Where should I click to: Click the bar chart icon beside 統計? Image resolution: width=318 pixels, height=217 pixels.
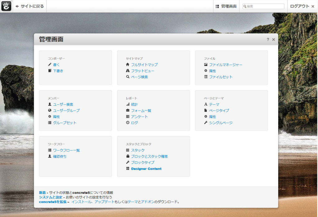pyautogui.click(x=128, y=104)
